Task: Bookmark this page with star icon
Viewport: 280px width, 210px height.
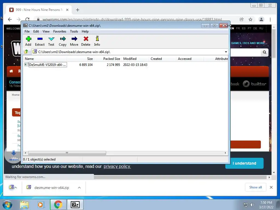Action: pyautogui.click(x=250, y=19)
